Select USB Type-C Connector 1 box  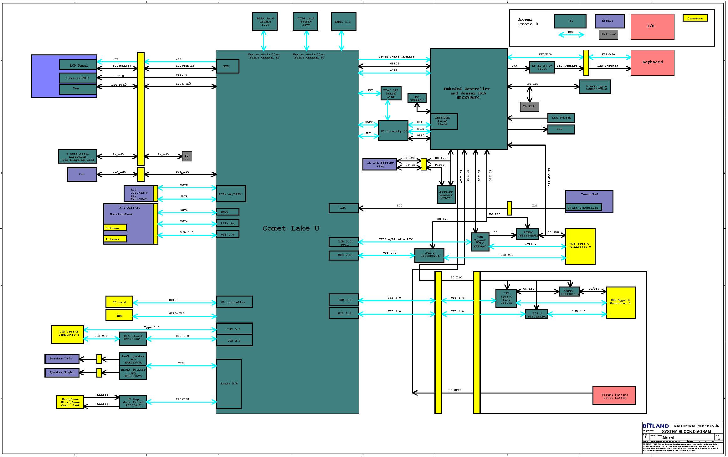[x=620, y=302]
